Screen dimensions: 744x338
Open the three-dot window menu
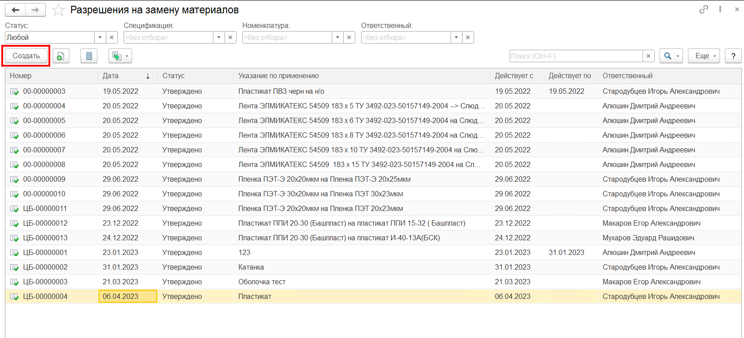[720, 9]
